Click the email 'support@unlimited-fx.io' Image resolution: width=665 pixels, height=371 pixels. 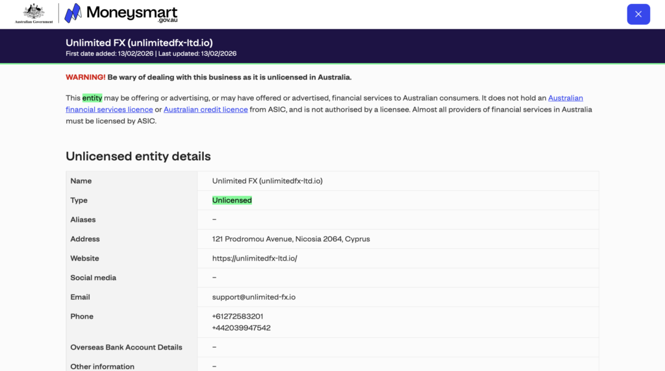pyautogui.click(x=254, y=297)
